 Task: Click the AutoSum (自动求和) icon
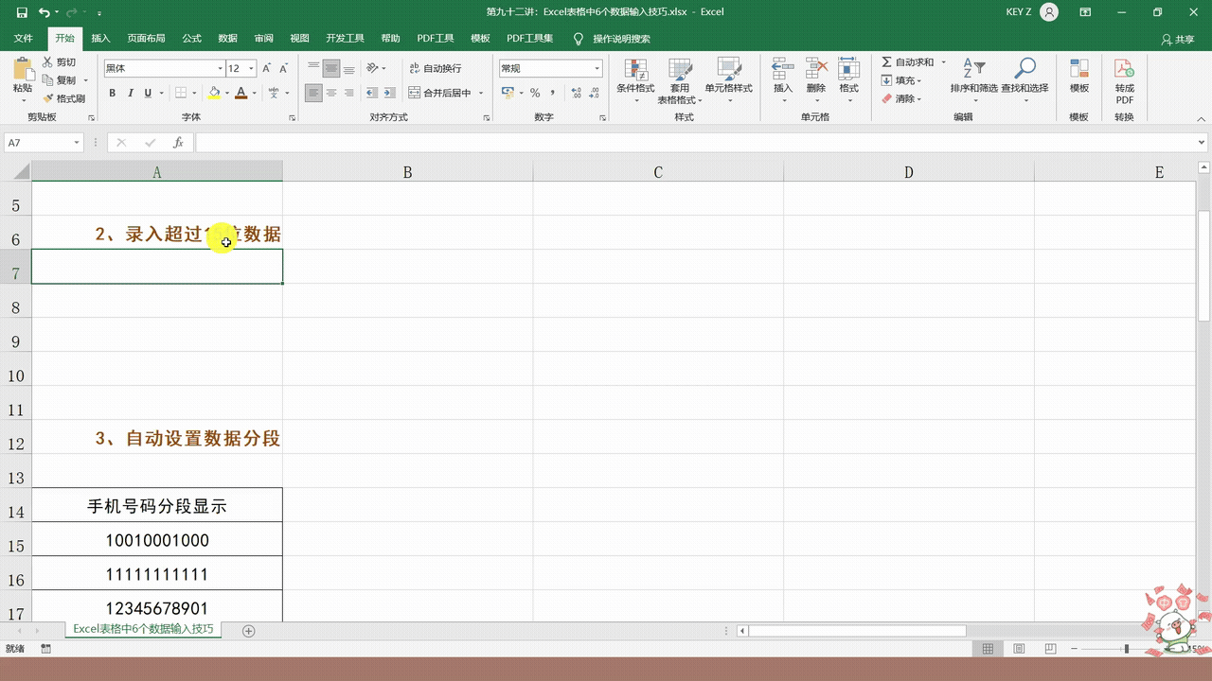886,62
